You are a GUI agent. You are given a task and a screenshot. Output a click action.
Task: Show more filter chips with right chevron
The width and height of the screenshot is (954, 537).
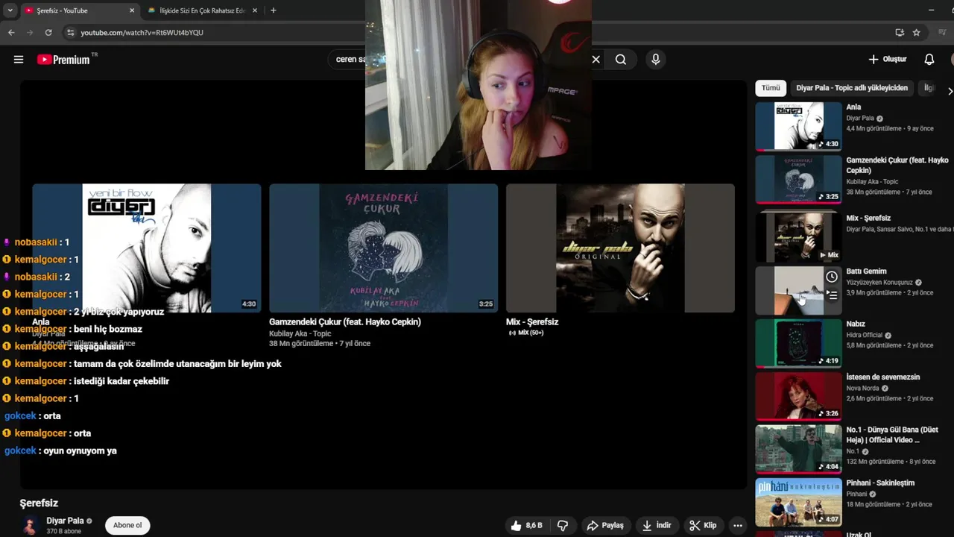coord(950,91)
